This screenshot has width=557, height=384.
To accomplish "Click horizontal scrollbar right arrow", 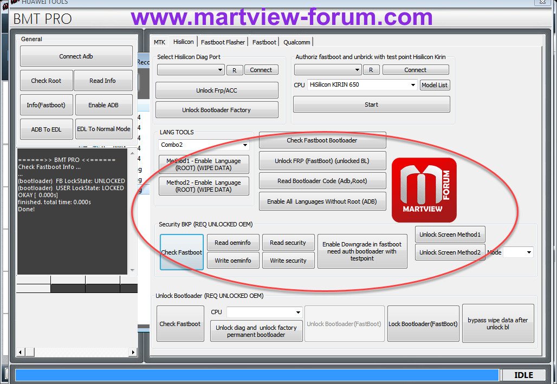I will (133, 353).
